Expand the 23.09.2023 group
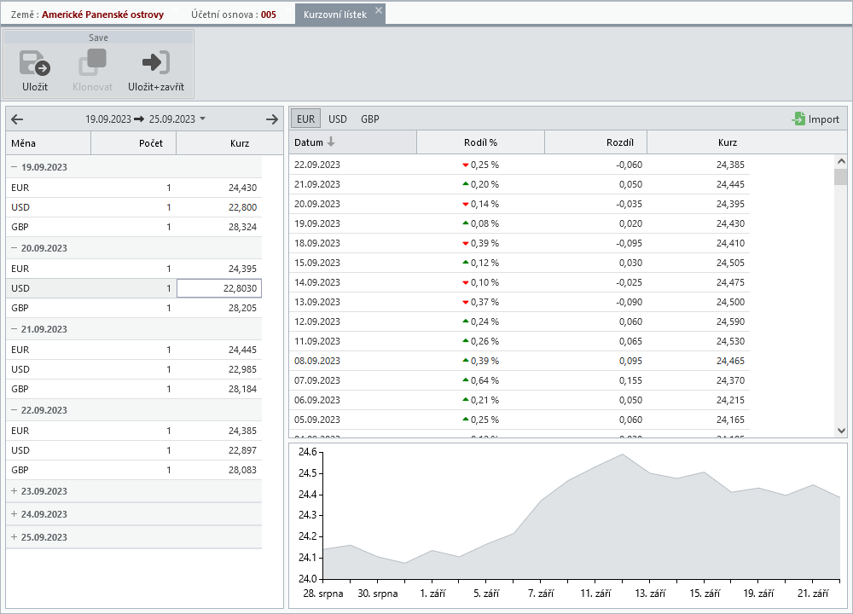The width and height of the screenshot is (853, 614). (x=15, y=490)
